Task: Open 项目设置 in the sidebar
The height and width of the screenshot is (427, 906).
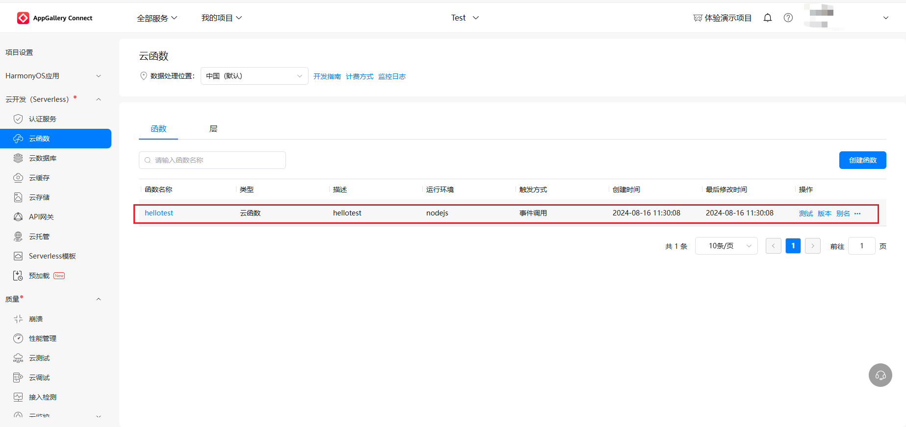Action: 19,52
